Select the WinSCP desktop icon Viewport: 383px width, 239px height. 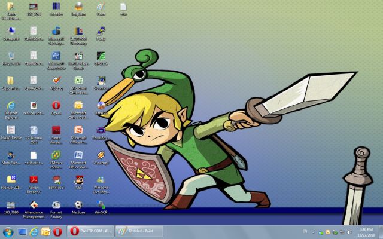click(101, 207)
